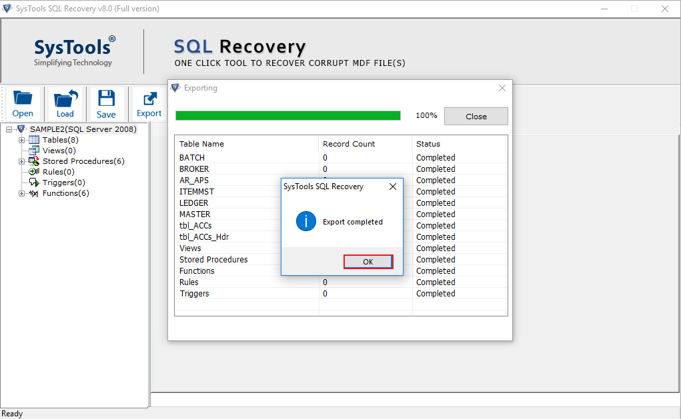Select Stored Procedures(6) label in tree
This screenshot has width=681, height=419.
[83, 161]
